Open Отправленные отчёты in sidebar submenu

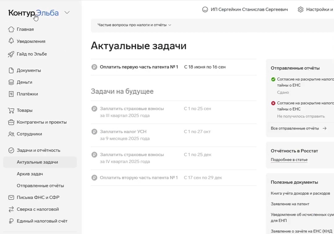coord(40,186)
